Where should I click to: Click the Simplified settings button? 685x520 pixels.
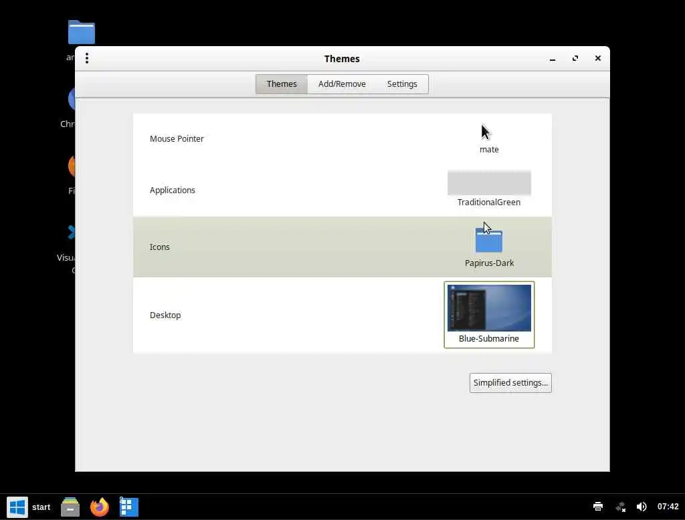point(510,383)
